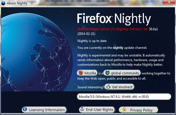Click the people icon beside global community
Screen dimensions: 176x115
pos(107,73)
